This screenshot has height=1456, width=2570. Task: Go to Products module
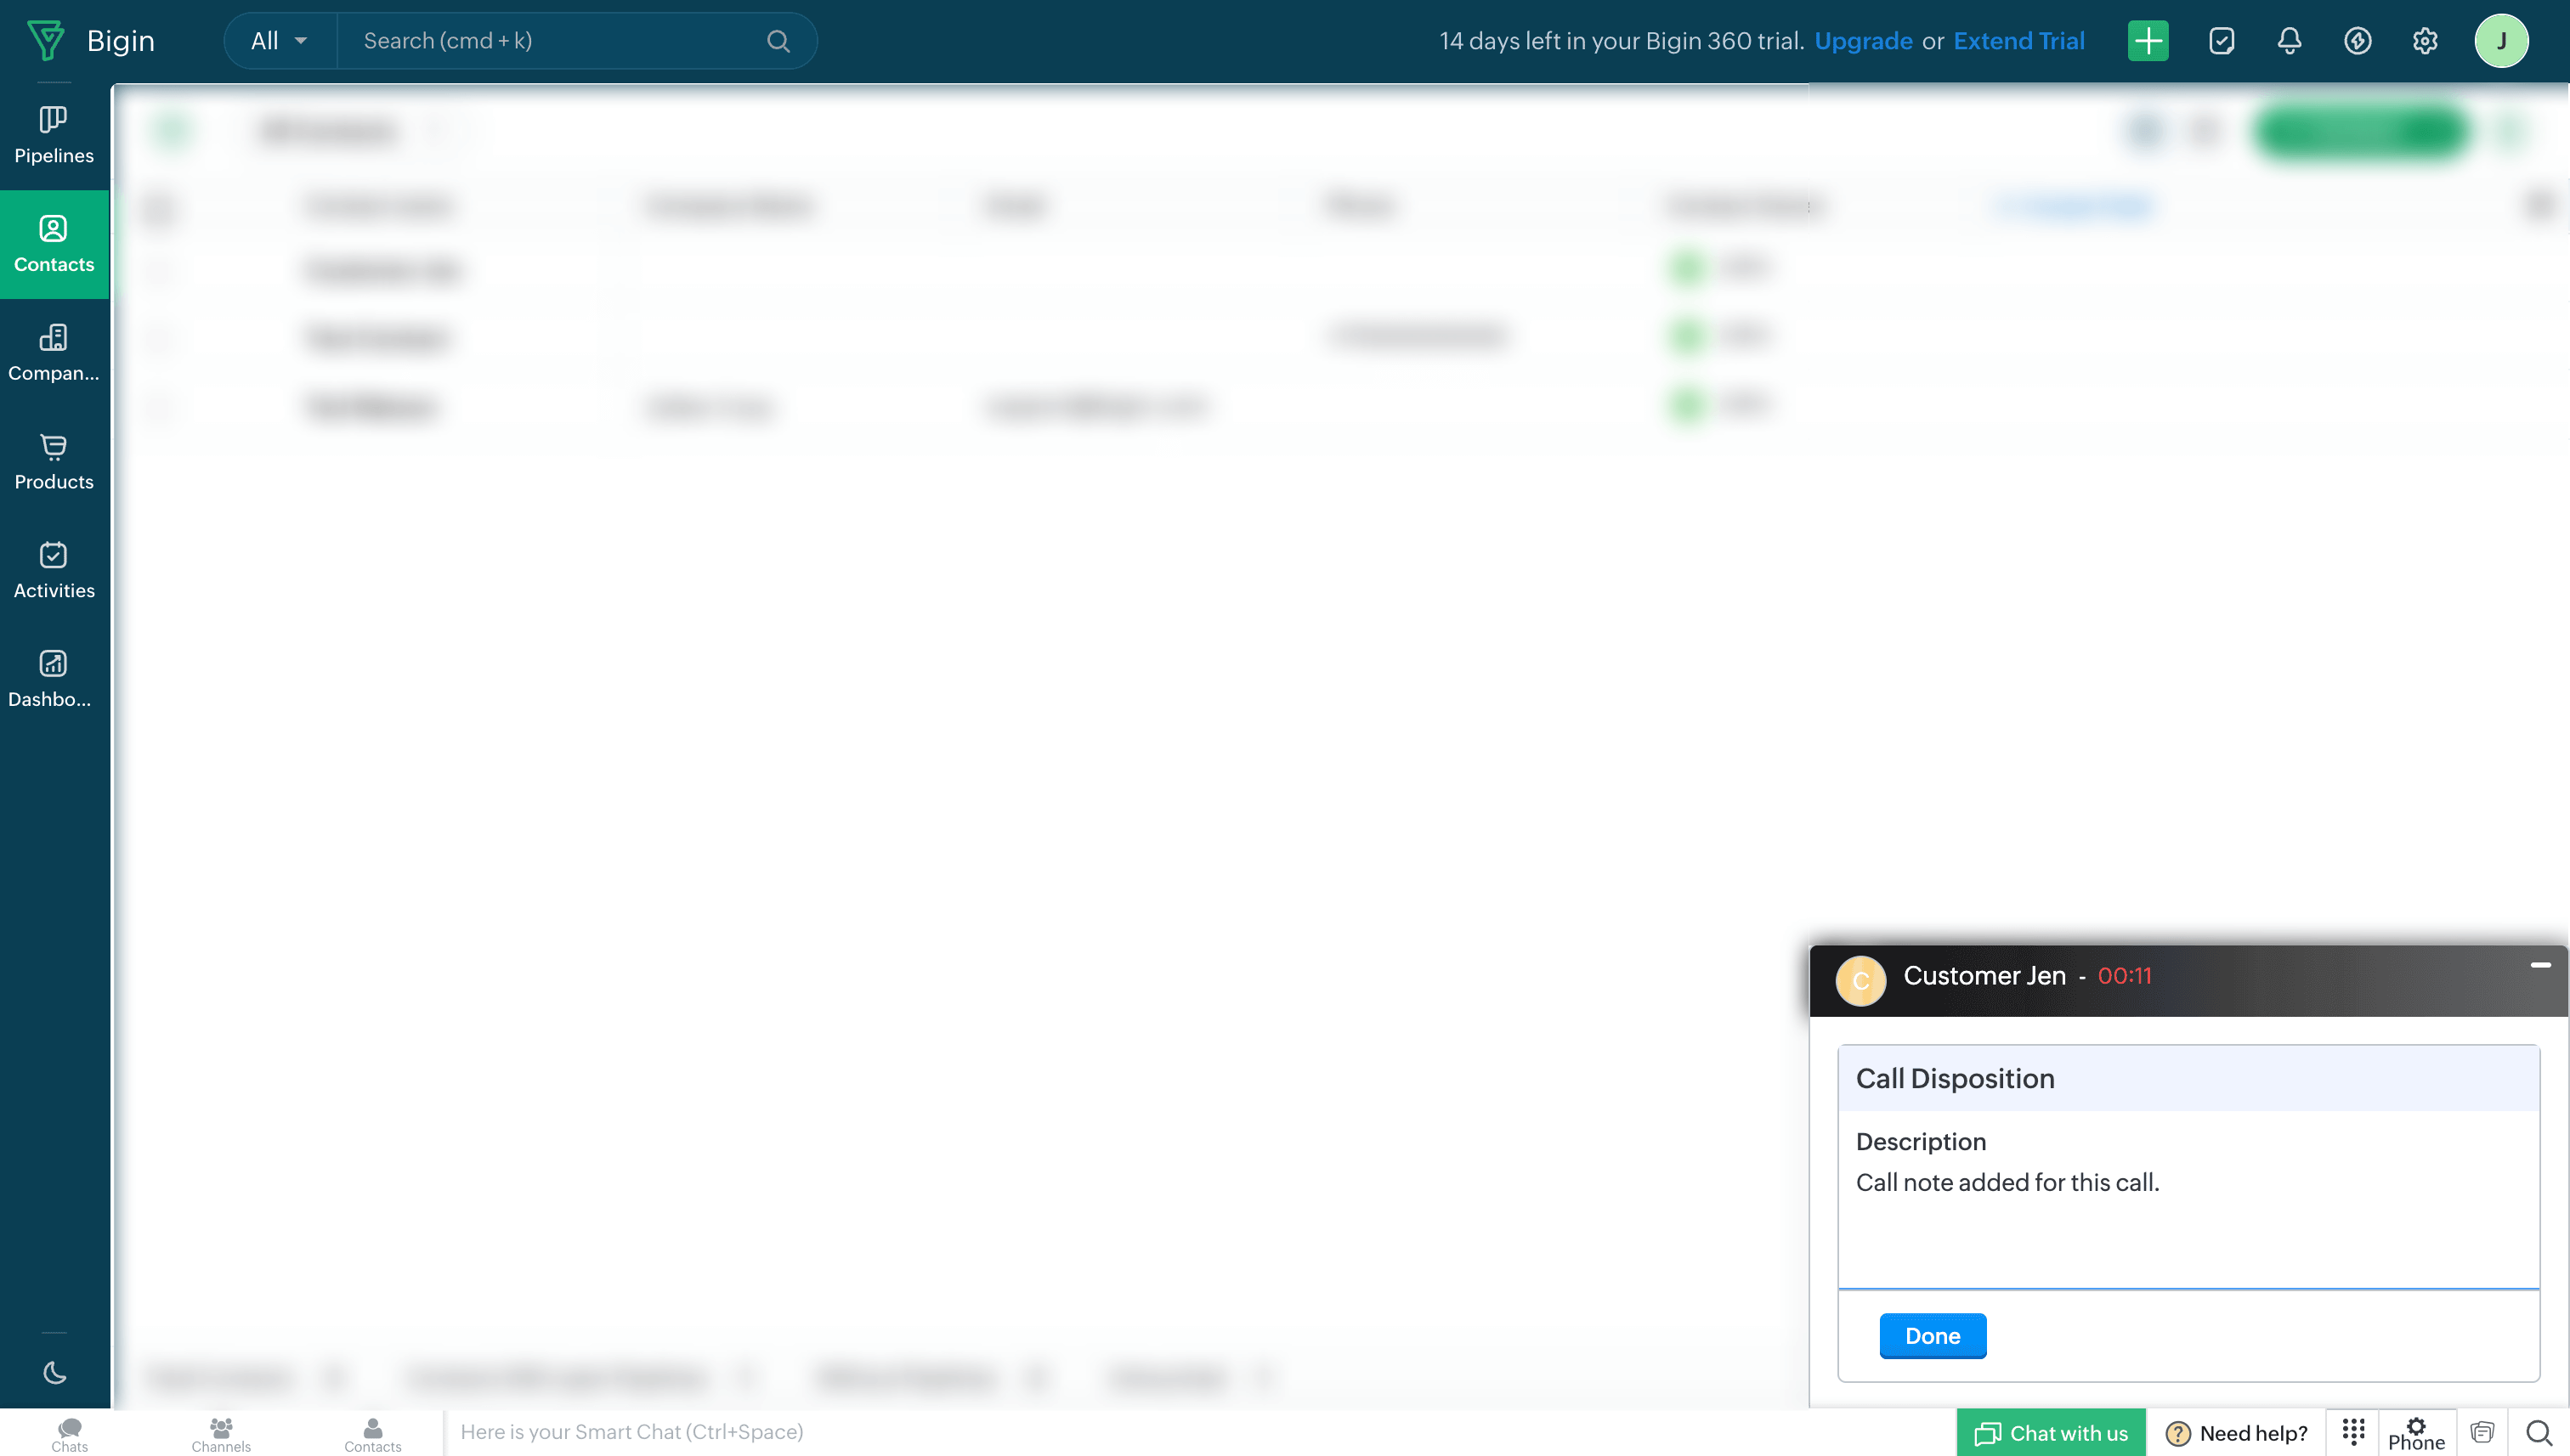(54, 462)
